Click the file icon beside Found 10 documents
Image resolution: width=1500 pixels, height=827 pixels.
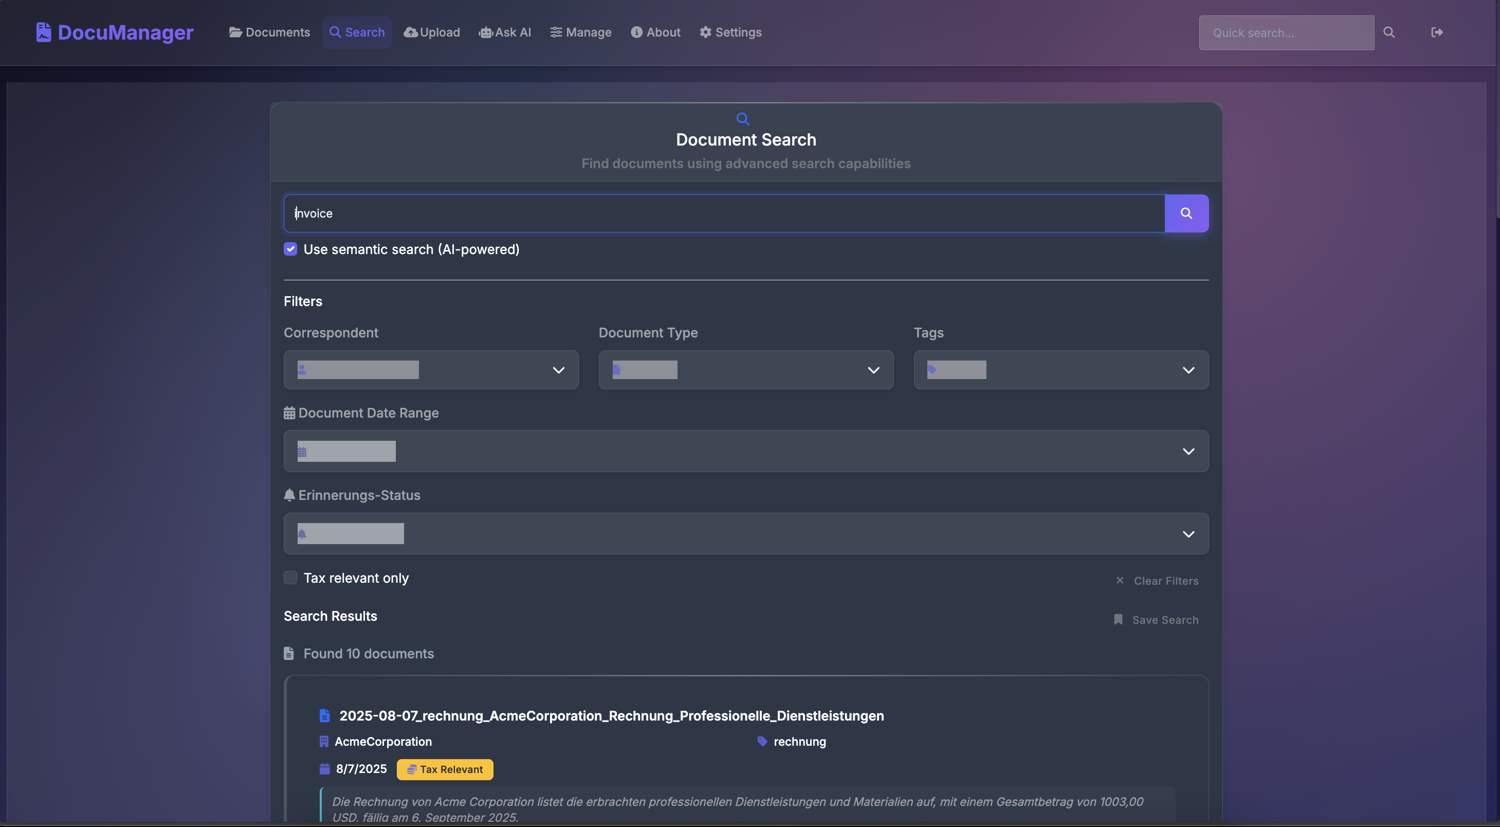tap(289, 654)
